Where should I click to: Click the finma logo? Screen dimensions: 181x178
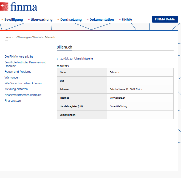(x=19, y=7)
